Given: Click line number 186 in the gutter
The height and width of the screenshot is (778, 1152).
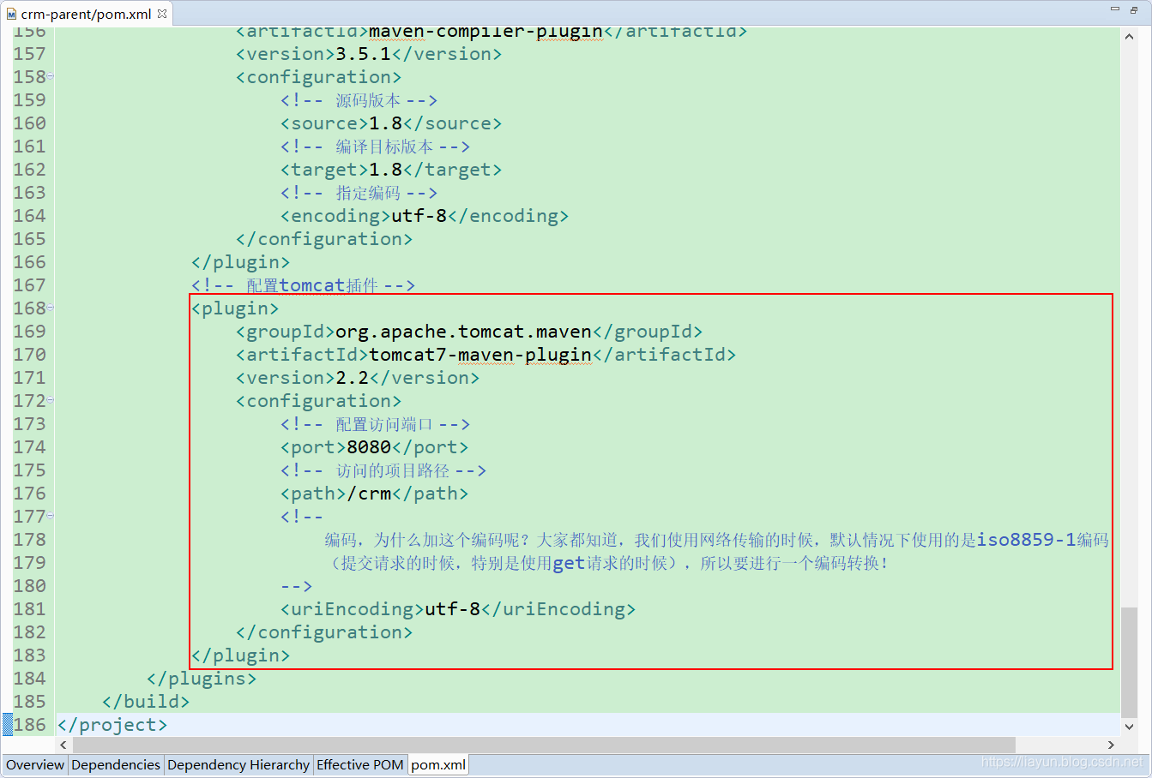Looking at the screenshot, I should [30, 725].
